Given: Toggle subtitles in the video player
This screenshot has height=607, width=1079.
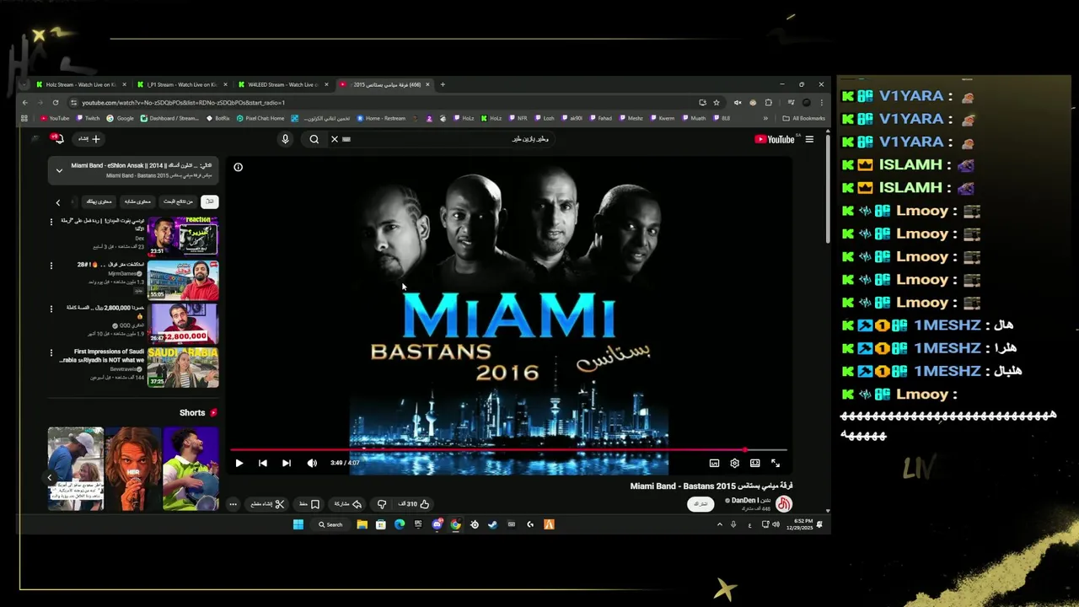Looking at the screenshot, I should [x=714, y=463].
